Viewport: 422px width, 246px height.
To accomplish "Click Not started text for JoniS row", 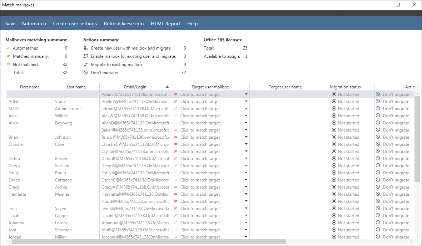I will tap(348, 230).
